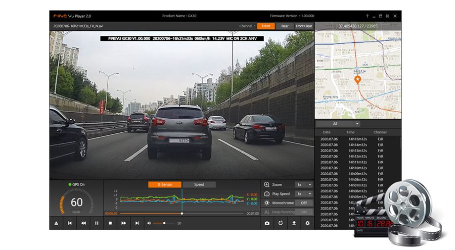The height and width of the screenshot is (250, 455).
Task: Select the Speed graph tab
Action: tap(199, 184)
